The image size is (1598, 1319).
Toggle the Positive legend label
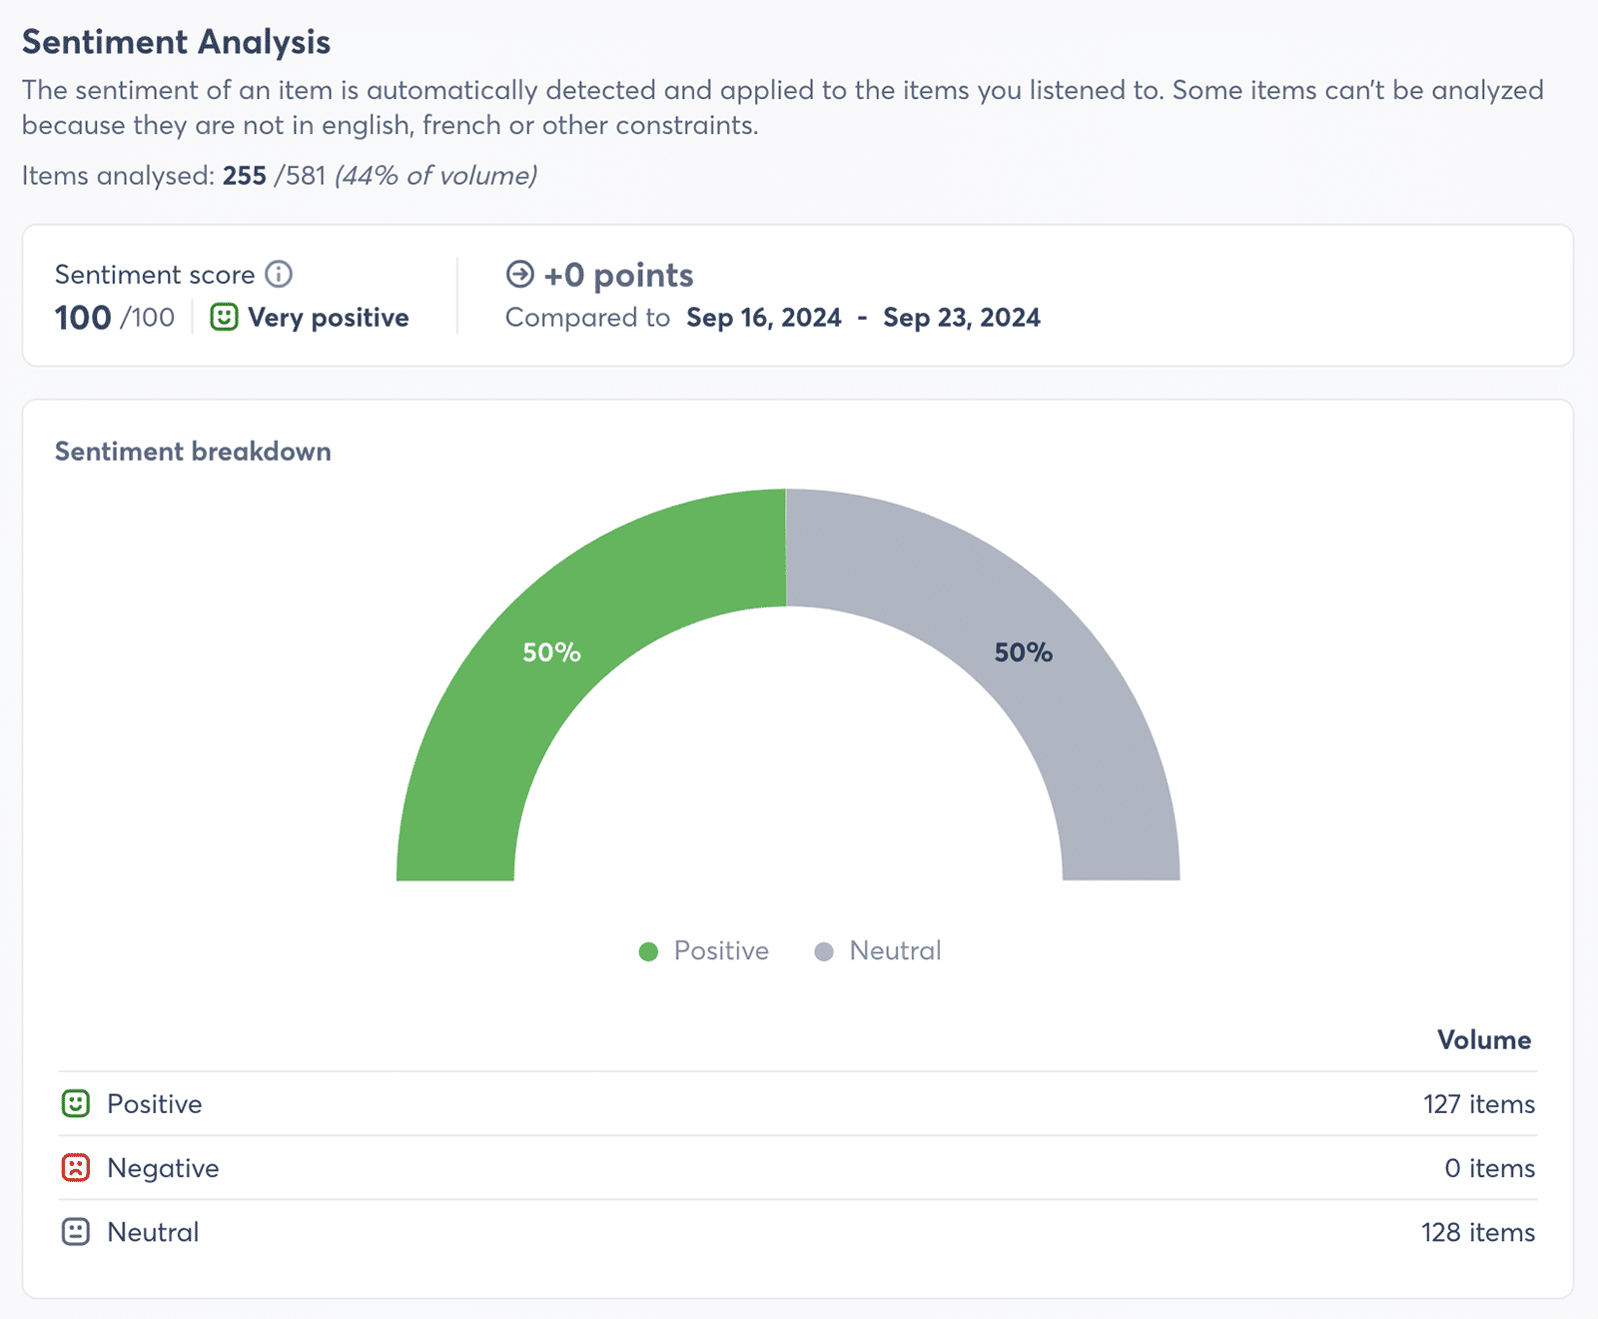(721, 950)
